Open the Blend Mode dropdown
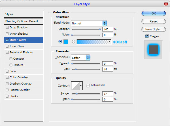This screenshot has height=126, width=170. [x=89, y=23]
